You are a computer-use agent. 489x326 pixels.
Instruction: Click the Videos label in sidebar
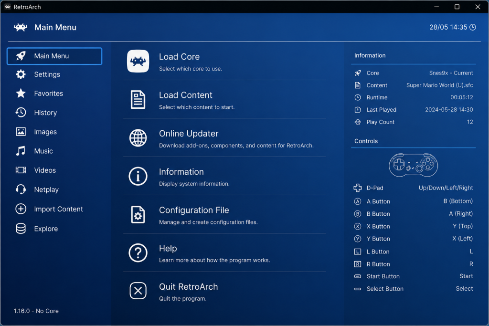[x=45, y=170]
